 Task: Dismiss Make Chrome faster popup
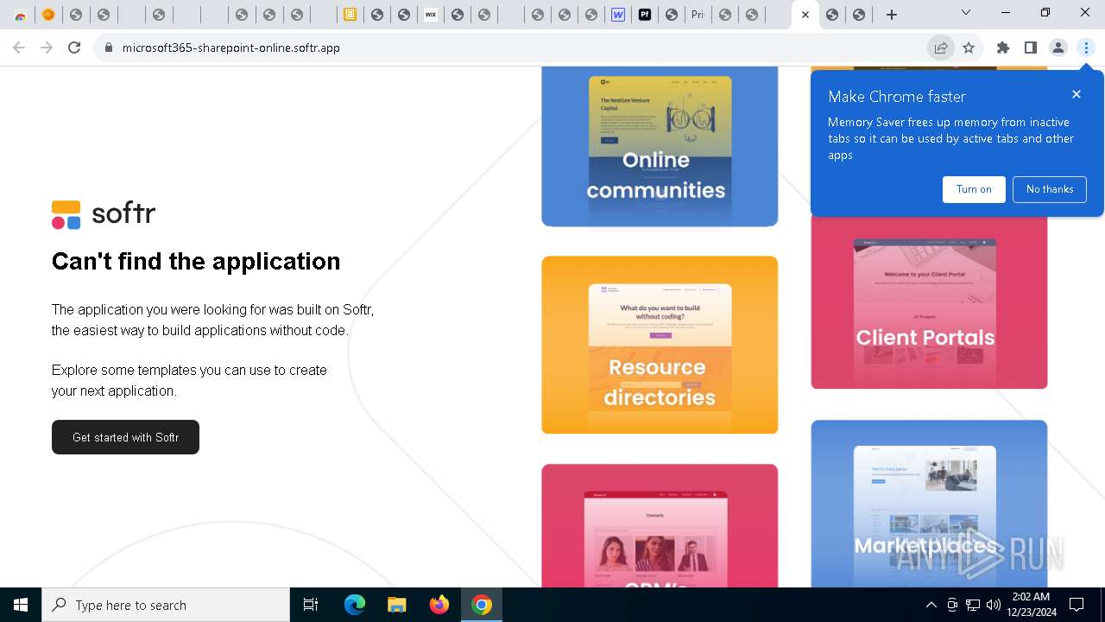[1077, 94]
